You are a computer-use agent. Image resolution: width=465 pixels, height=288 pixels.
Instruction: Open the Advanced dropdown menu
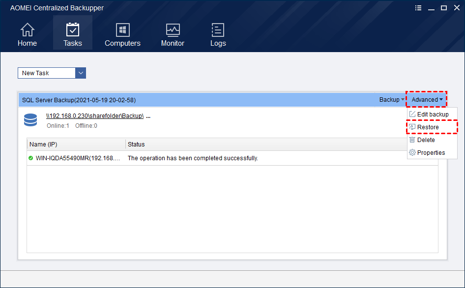427,100
